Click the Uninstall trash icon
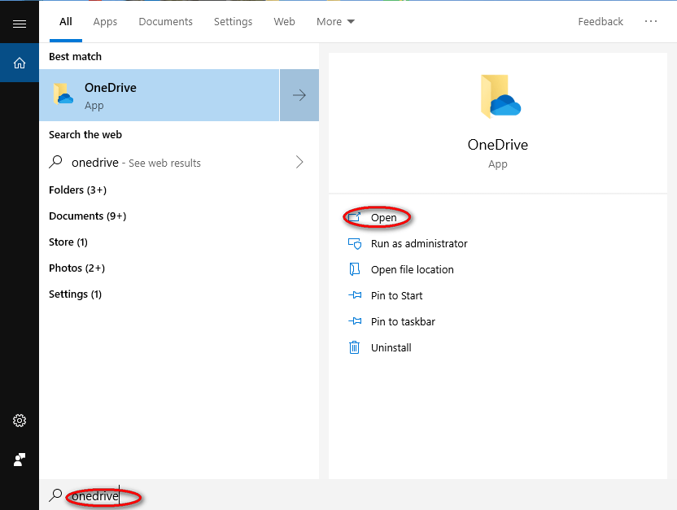Screen dimensions: 677x510 click(354, 347)
